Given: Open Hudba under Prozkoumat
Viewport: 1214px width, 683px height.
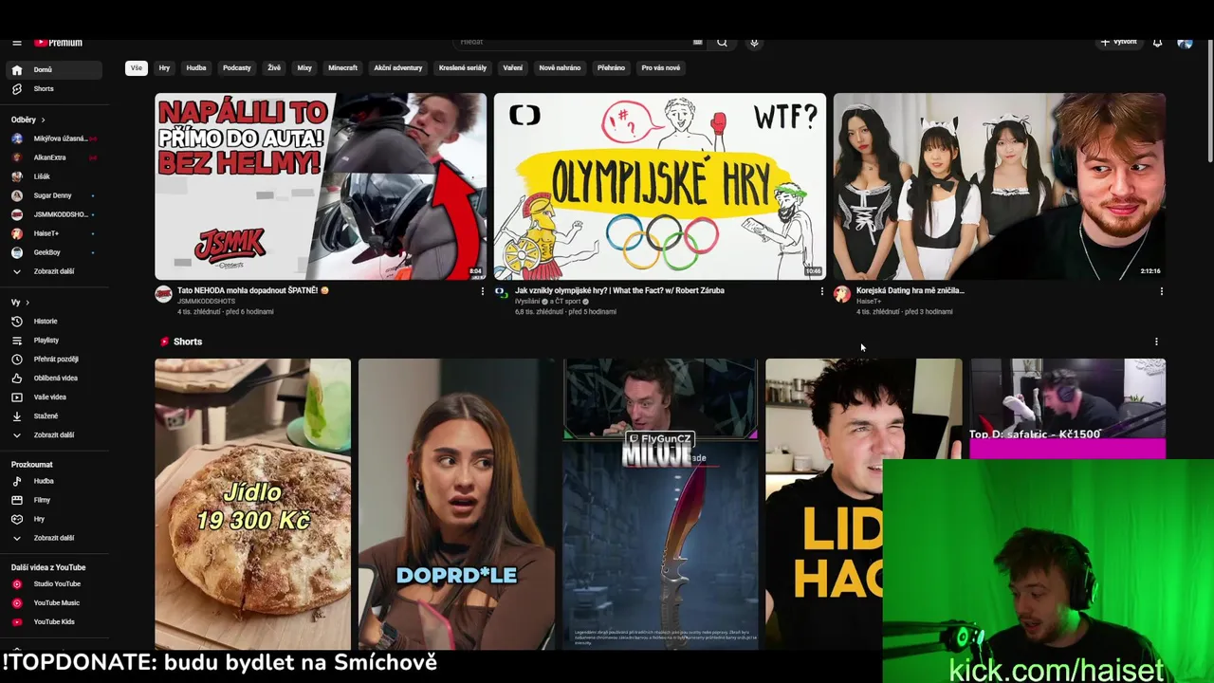Looking at the screenshot, I should pos(53,481).
